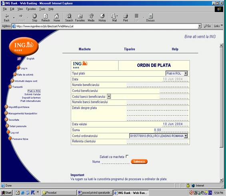Open the Favorites menu in menu bar
Screen dimensions: 226x196
click(x=31, y=9)
